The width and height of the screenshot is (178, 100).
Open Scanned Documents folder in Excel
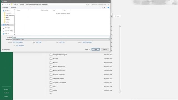[x=81, y=82]
